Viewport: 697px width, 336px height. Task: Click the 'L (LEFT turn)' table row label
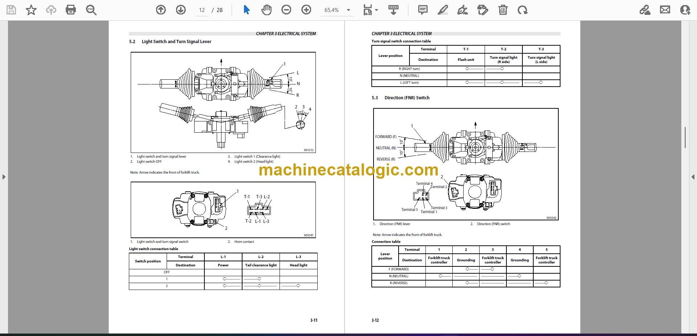(x=409, y=83)
